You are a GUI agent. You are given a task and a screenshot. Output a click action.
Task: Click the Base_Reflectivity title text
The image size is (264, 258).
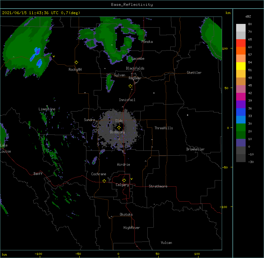[132, 5]
